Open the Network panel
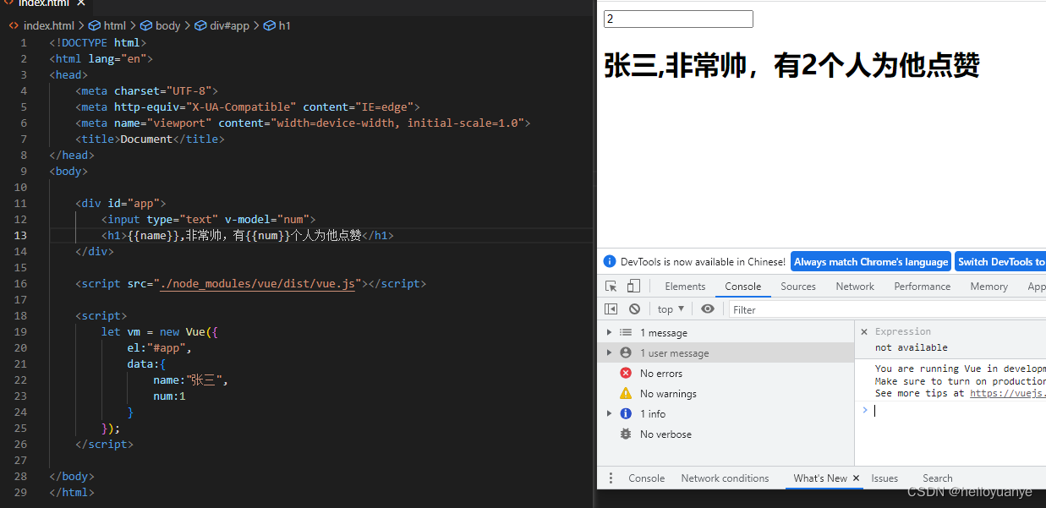The height and width of the screenshot is (508, 1046). pyautogui.click(x=854, y=286)
